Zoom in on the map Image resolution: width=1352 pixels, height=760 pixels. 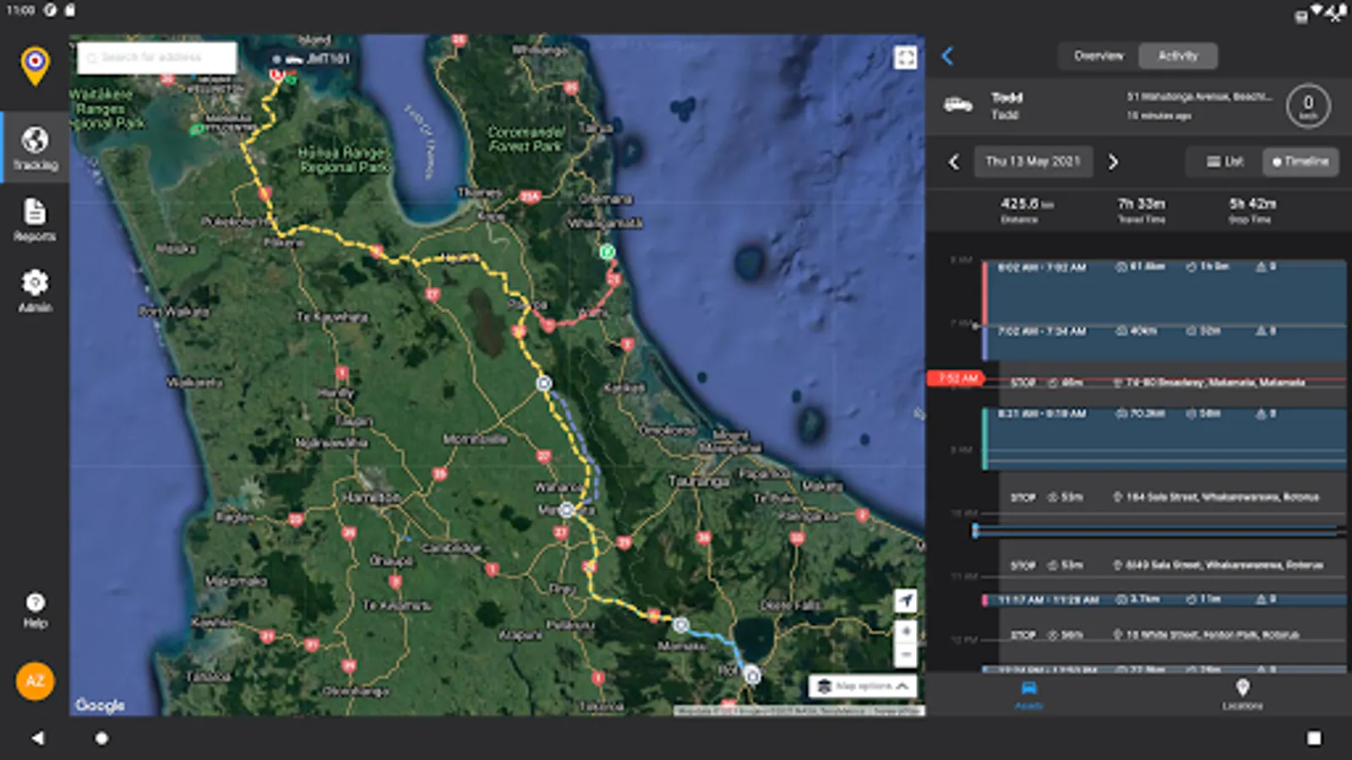905,632
